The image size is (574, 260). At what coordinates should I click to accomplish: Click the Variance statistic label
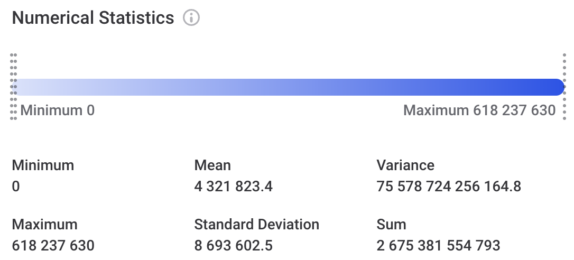[405, 165]
